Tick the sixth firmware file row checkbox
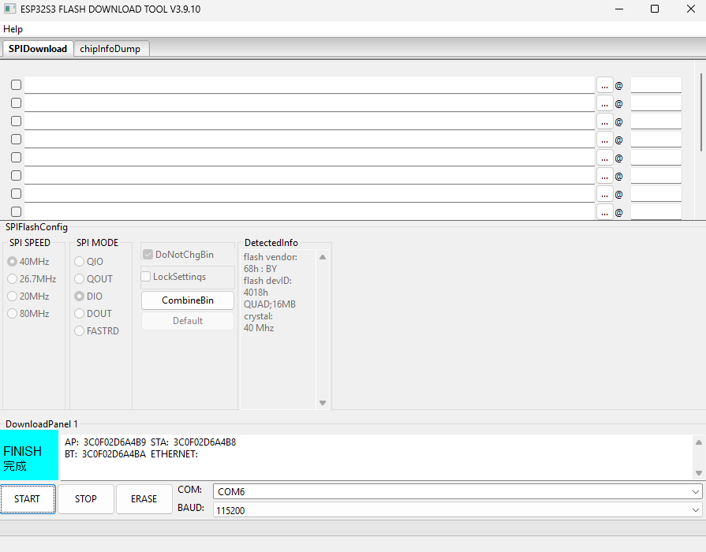Image resolution: width=706 pixels, height=552 pixels. coord(17,175)
